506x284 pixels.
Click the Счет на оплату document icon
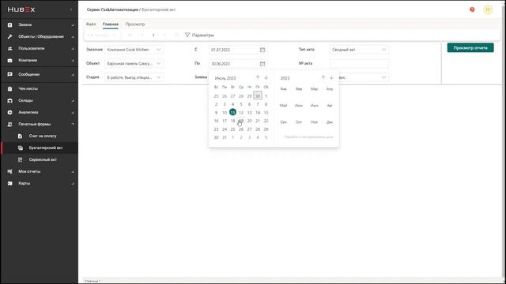click(20, 136)
